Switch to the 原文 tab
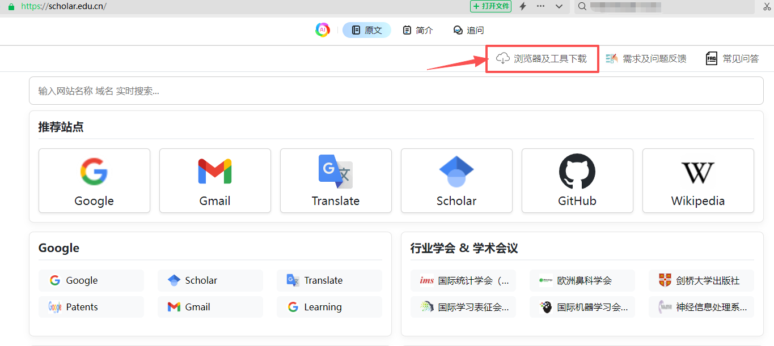 click(x=367, y=30)
